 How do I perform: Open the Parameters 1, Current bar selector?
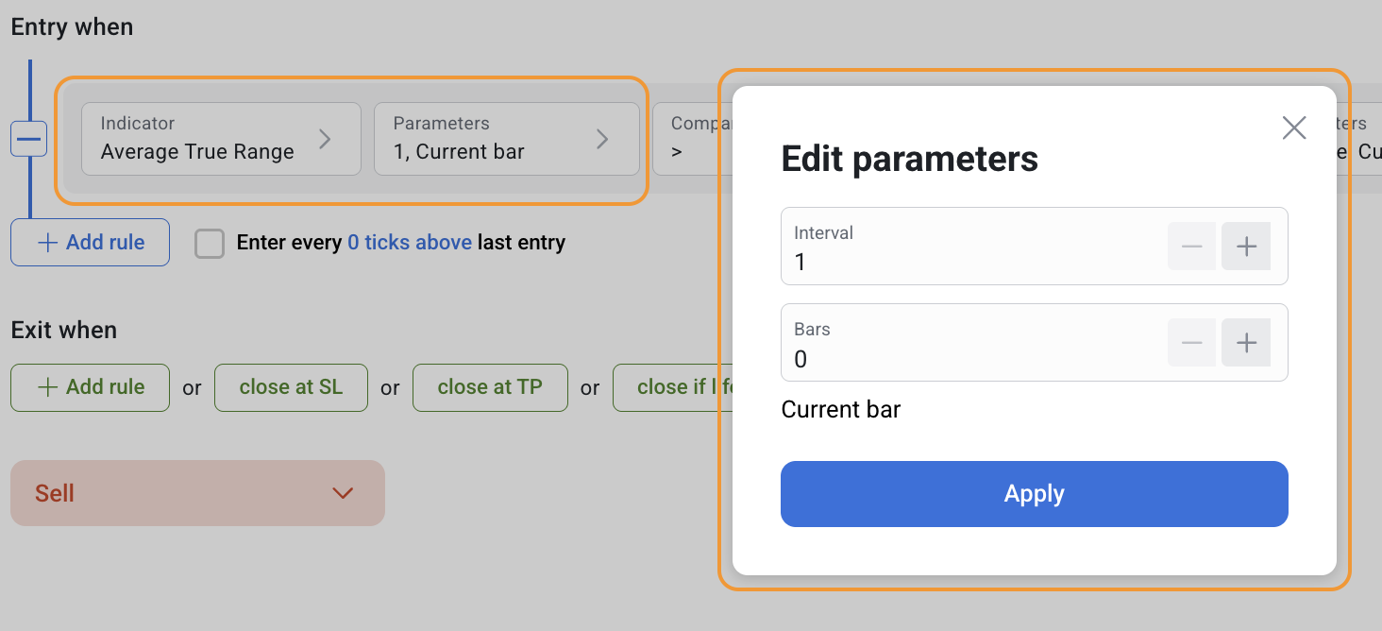tap(507, 139)
